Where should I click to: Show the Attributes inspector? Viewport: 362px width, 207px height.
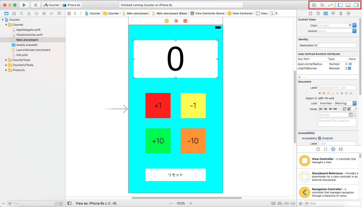point(333,13)
